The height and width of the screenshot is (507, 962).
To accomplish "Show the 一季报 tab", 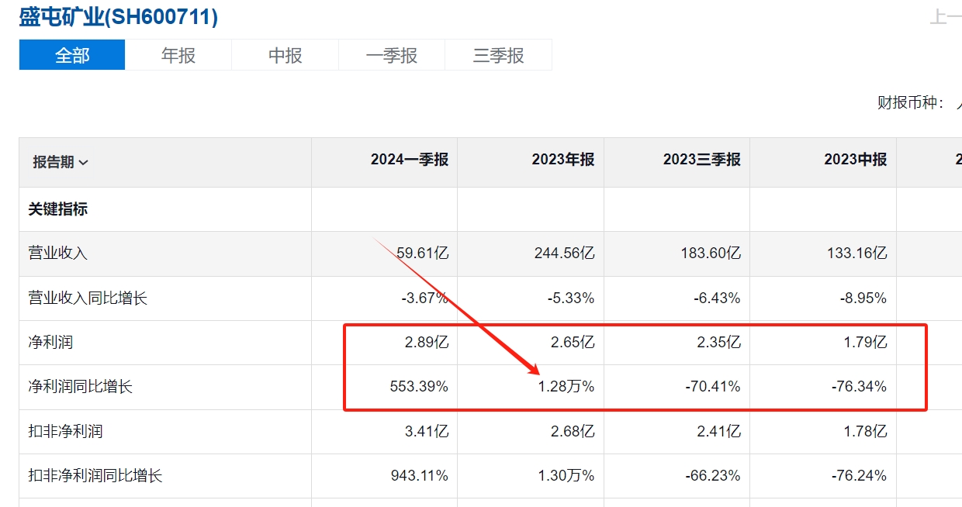I will pyautogui.click(x=392, y=55).
